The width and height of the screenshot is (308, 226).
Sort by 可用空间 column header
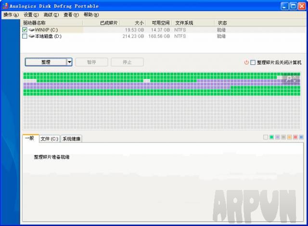159,23
